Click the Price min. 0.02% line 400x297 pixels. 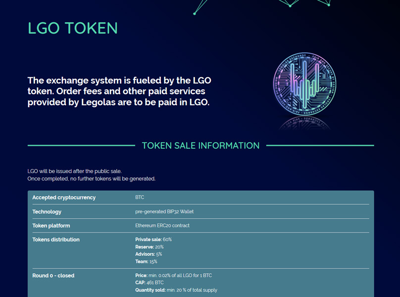[x=173, y=275]
